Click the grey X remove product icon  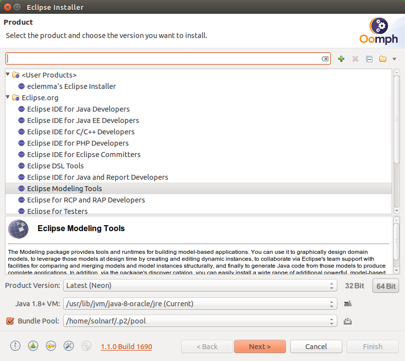(x=355, y=59)
